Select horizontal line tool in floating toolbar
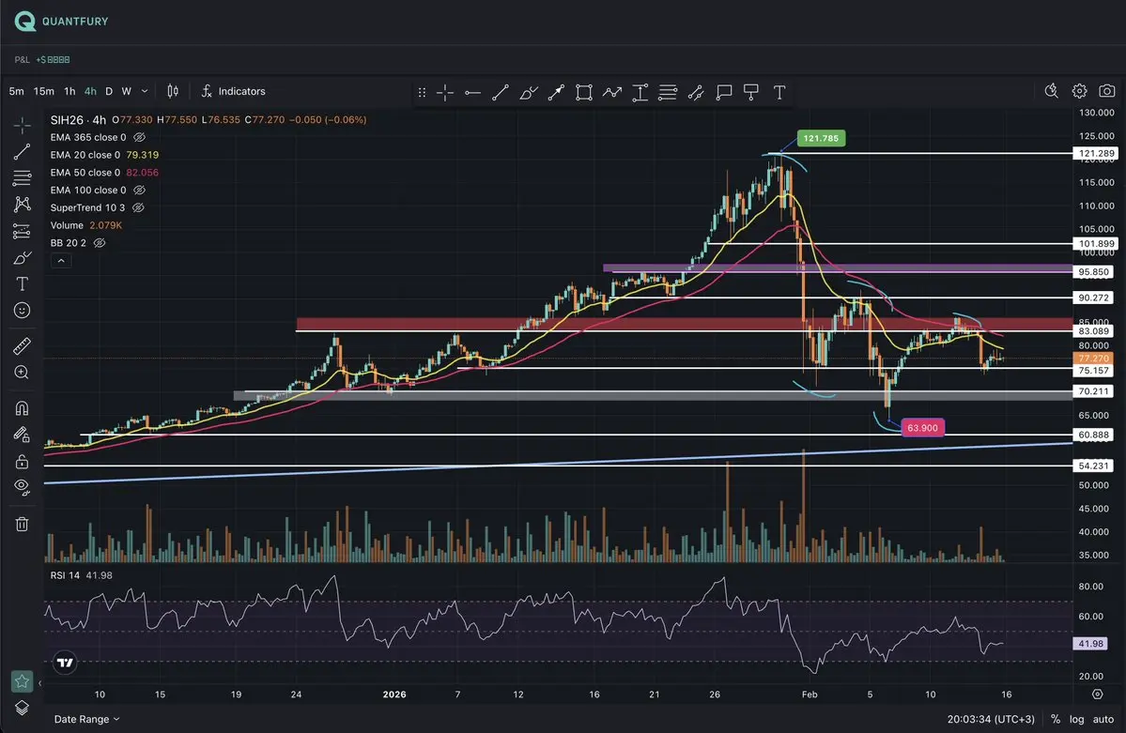 (x=472, y=93)
